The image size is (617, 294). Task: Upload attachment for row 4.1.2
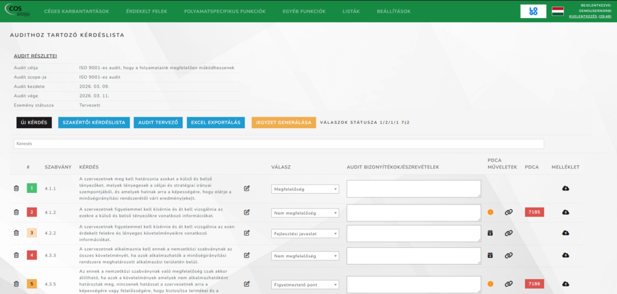tap(565, 212)
